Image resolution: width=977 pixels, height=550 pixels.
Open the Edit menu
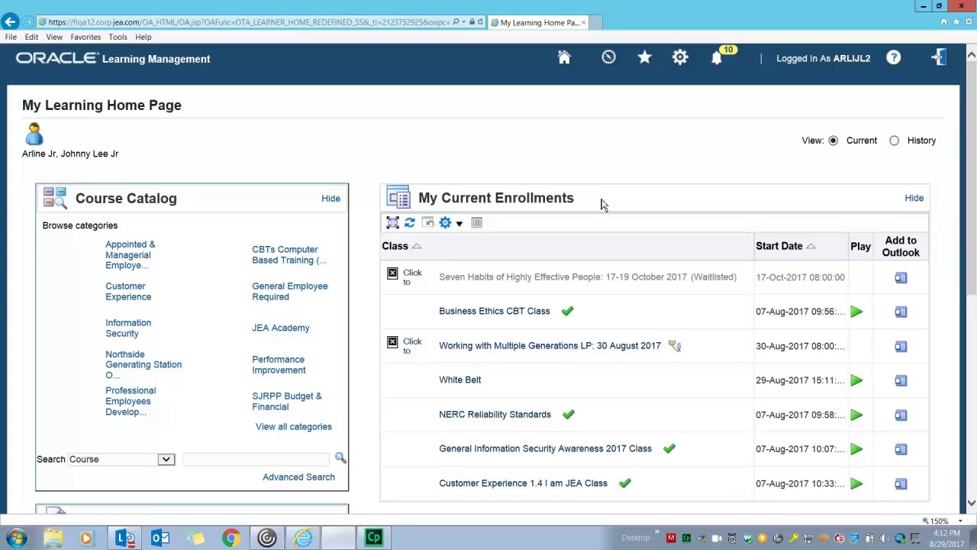point(31,37)
